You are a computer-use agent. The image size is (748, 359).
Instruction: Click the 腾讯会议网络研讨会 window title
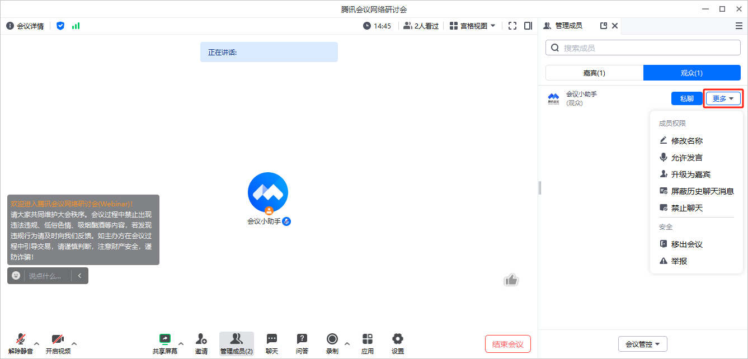[x=374, y=9]
